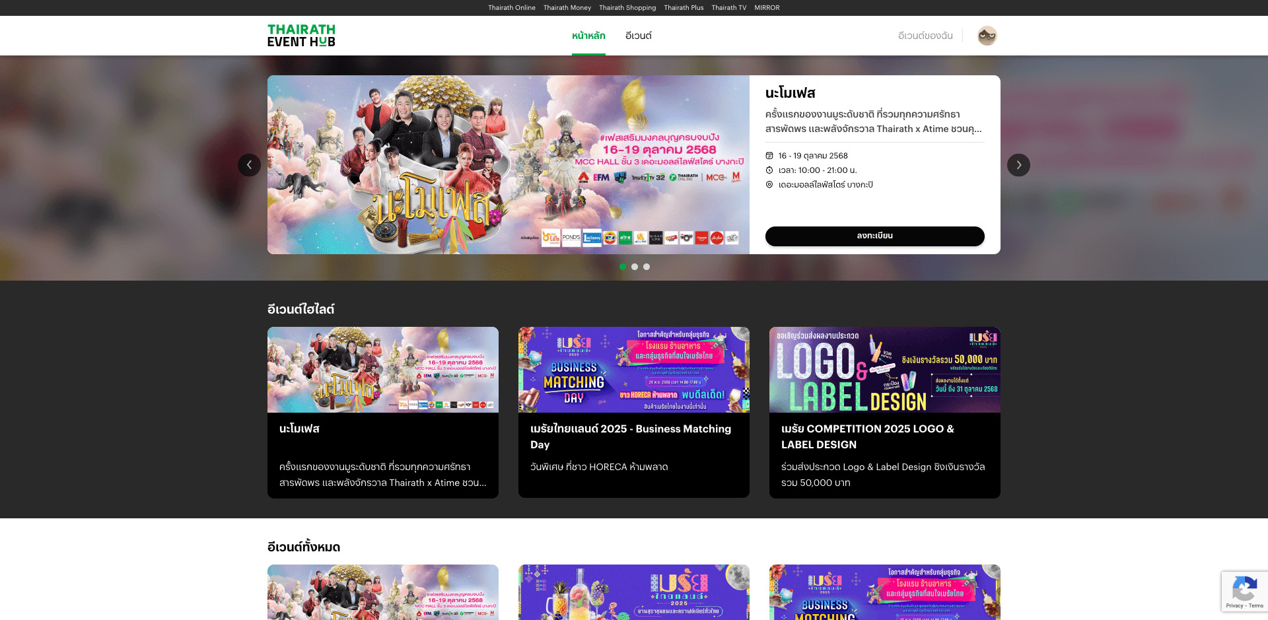Select the first carousel dot indicator

pos(623,267)
